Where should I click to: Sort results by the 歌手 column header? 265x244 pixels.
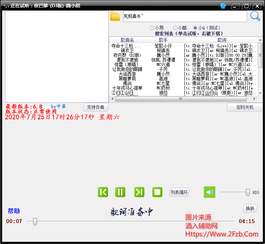(163, 40)
